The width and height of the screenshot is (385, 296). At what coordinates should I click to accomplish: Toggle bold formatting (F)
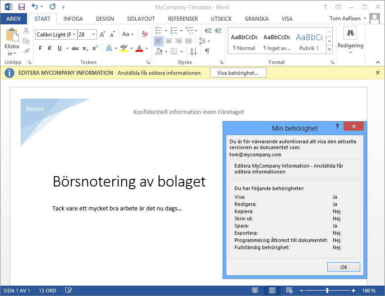pos(40,48)
